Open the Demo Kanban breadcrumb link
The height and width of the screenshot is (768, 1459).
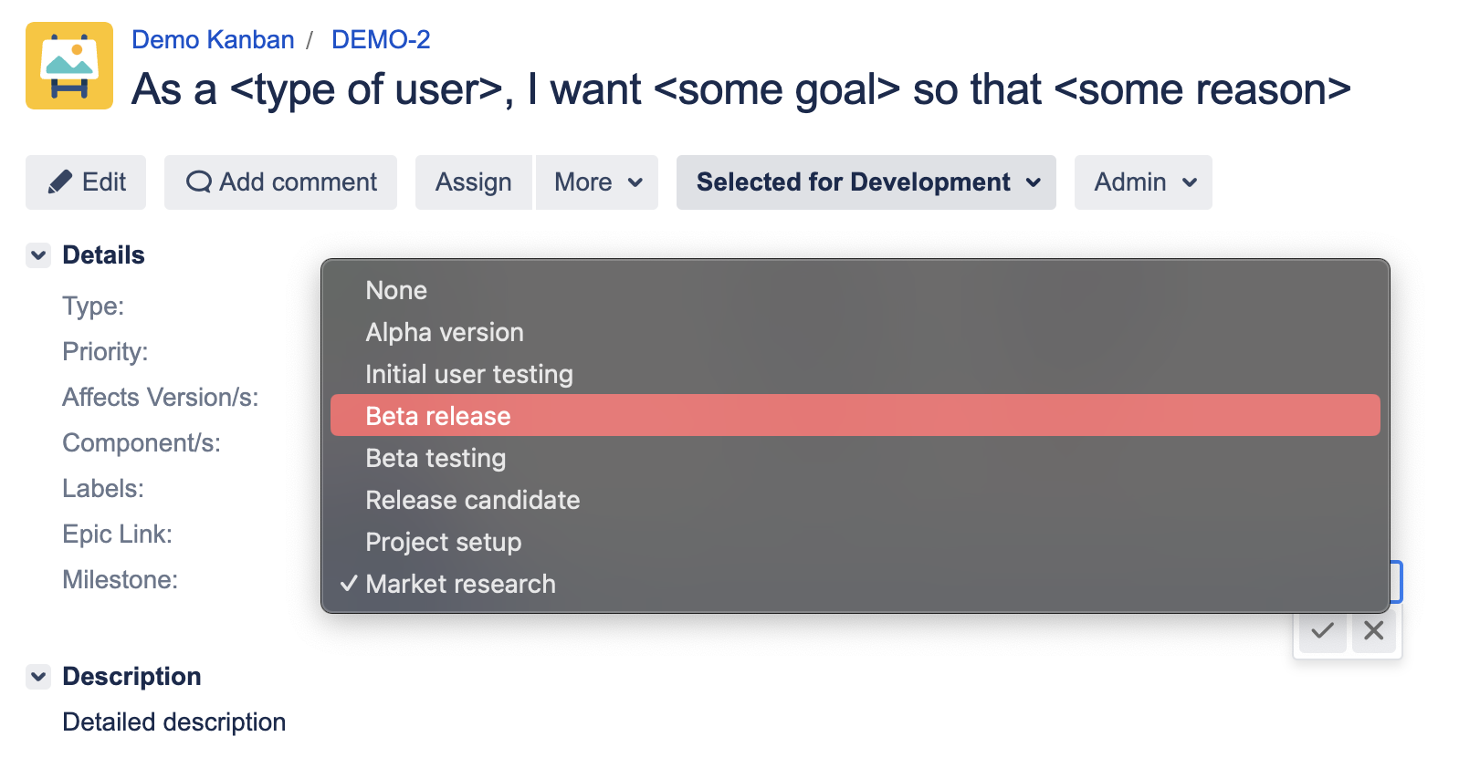pyautogui.click(x=213, y=40)
